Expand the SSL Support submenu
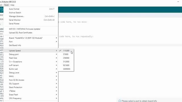Viewport: 182px width, 102px height. (x=31, y=84)
